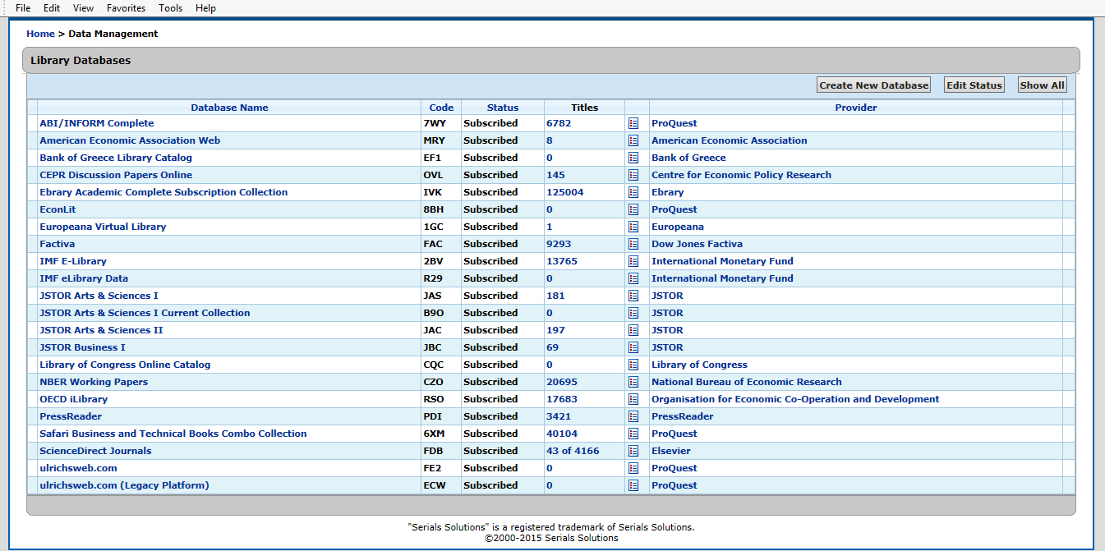Open title count 9293 link
The width and height of the screenshot is (1105, 551).
(559, 244)
